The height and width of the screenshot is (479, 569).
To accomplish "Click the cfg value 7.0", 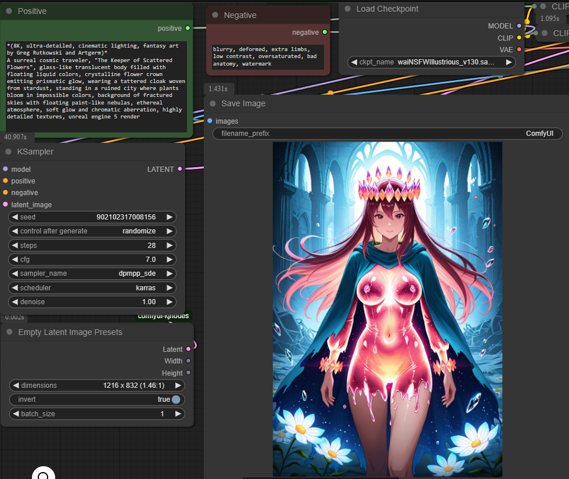I will coord(150,260).
